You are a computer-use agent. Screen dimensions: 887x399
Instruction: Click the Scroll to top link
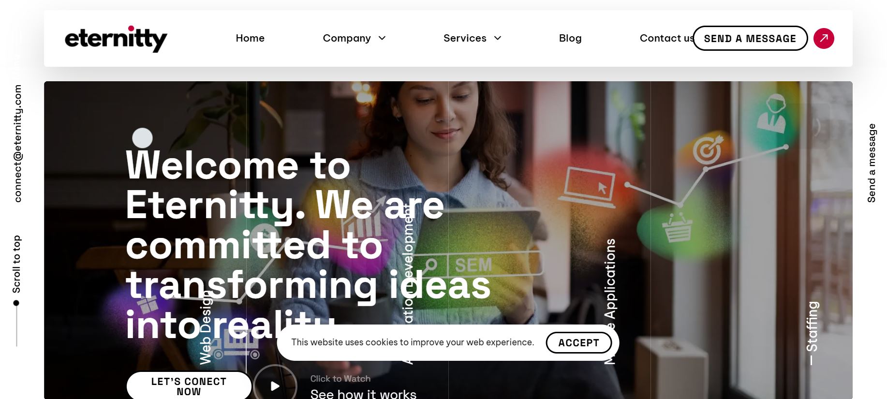(x=16, y=264)
